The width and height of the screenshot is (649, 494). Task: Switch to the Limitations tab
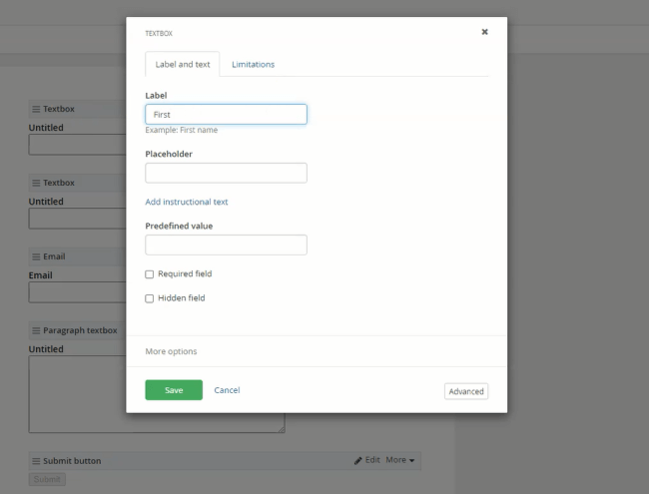point(253,65)
